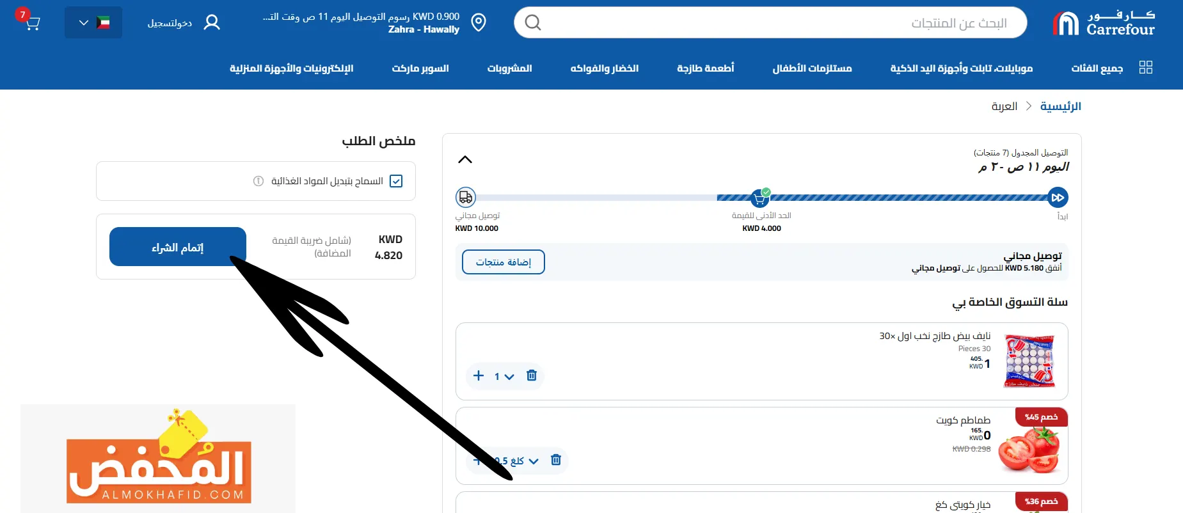Viewport: 1183px width, 513px height.
Task: Collapse the scheduled delivery section chevron
Action: coord(465,159)
